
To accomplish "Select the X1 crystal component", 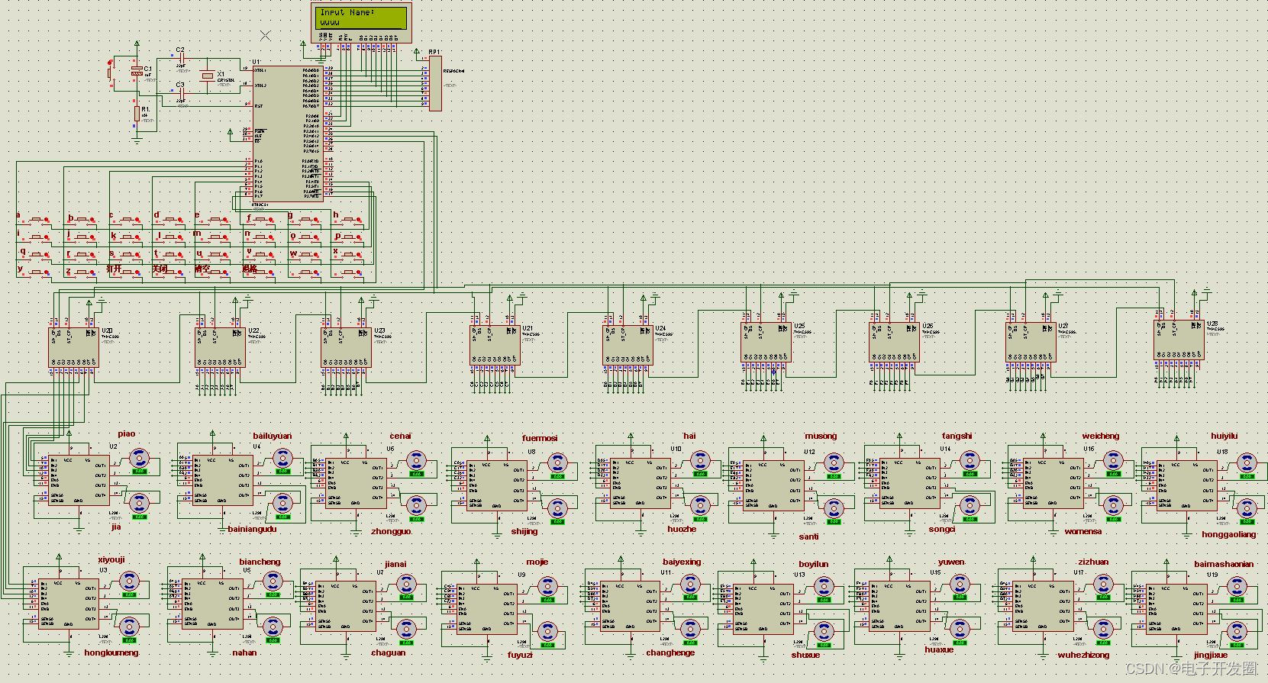I will point(206,76).
